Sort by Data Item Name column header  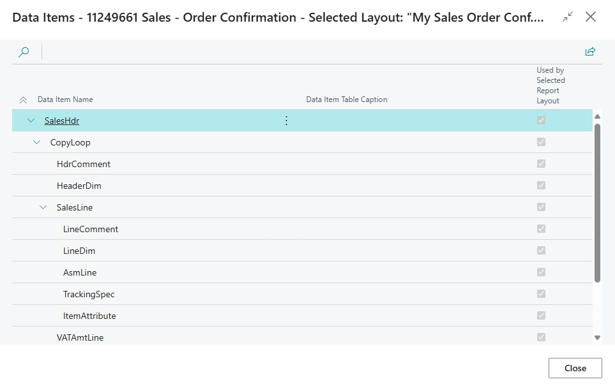(x=65, y=100)
